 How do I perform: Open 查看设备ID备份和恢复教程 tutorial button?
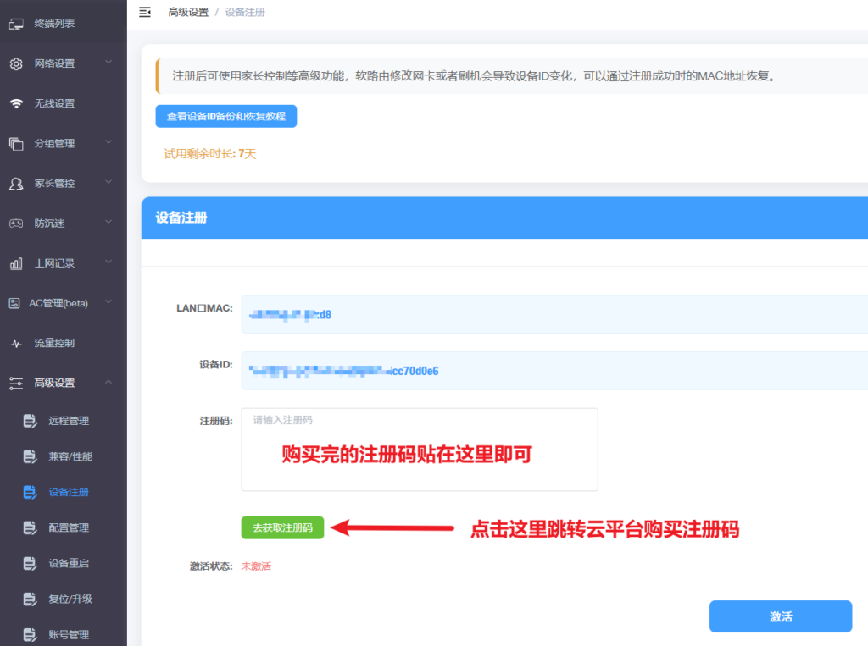tap(225, 116)
